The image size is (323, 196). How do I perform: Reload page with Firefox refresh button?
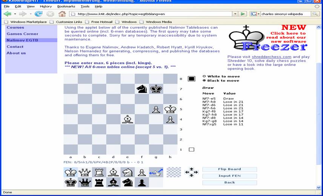38,14
